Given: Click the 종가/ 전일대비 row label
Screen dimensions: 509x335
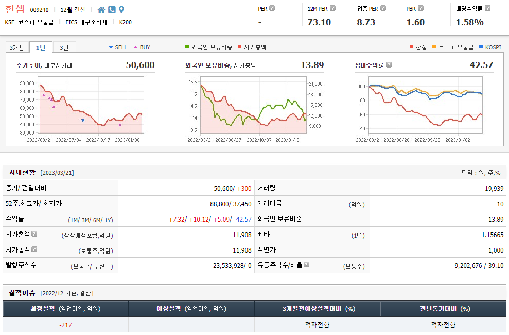Looking at the screenshot, I should (x=26, y=188).
